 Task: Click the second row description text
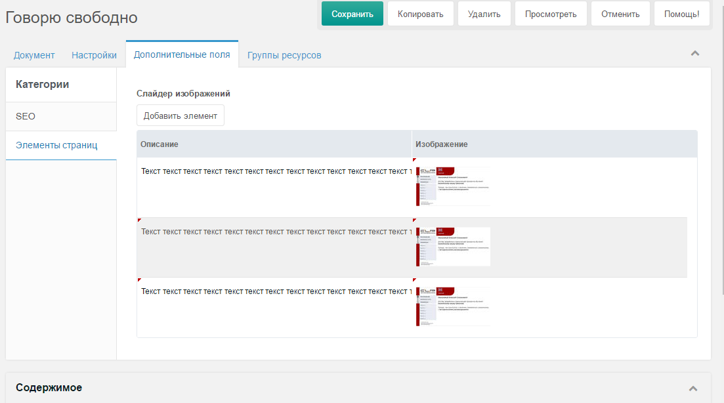(276, 232)
